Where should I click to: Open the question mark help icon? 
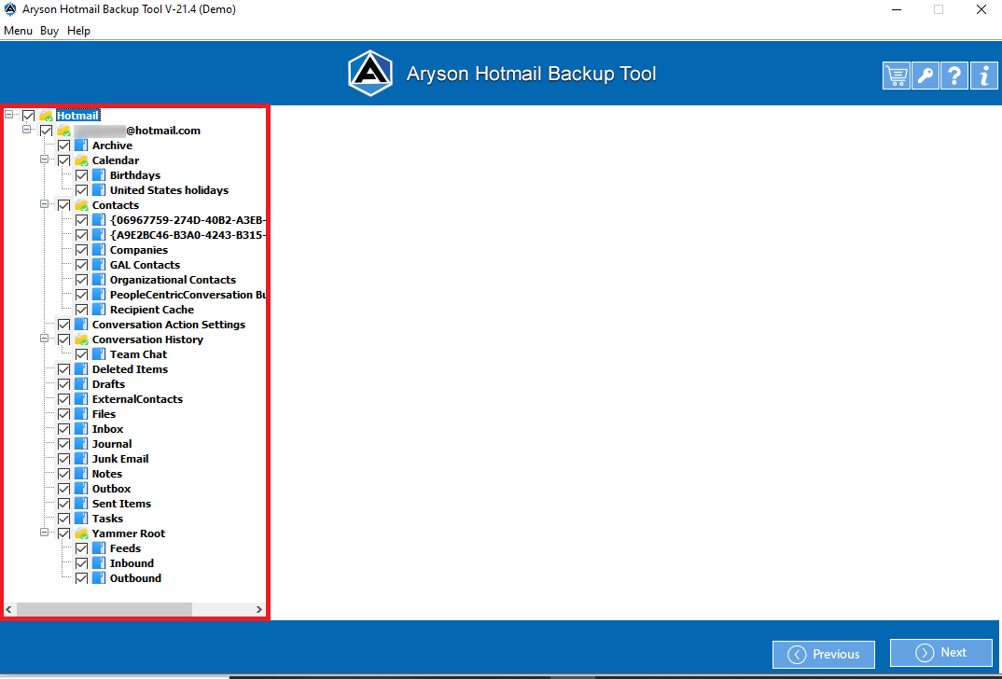[x=954, y=76]
